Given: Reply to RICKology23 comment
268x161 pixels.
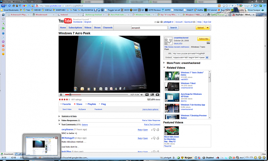Looking at the screenshot, I should tap(140, 138).
